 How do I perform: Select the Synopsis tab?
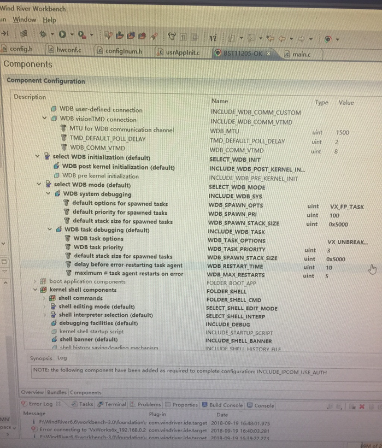click(41, 358)
